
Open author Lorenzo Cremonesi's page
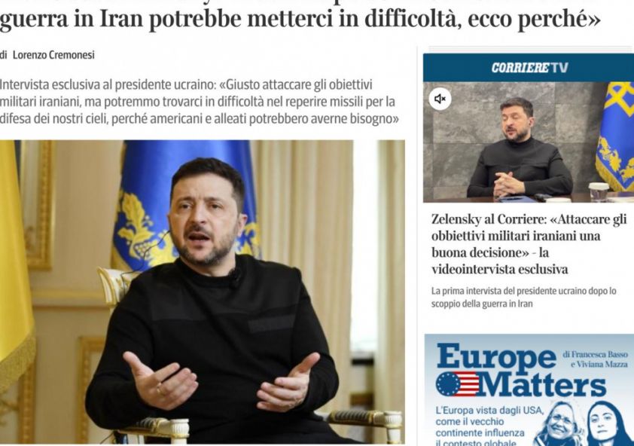coord(53,55)
